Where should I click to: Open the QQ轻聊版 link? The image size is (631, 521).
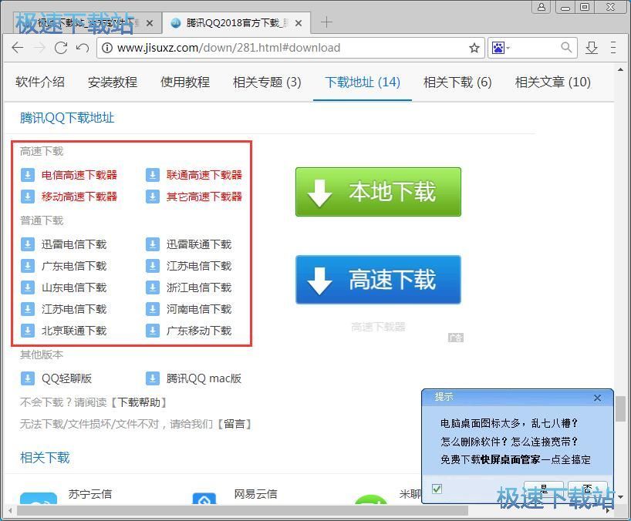(x=67, y=378)
